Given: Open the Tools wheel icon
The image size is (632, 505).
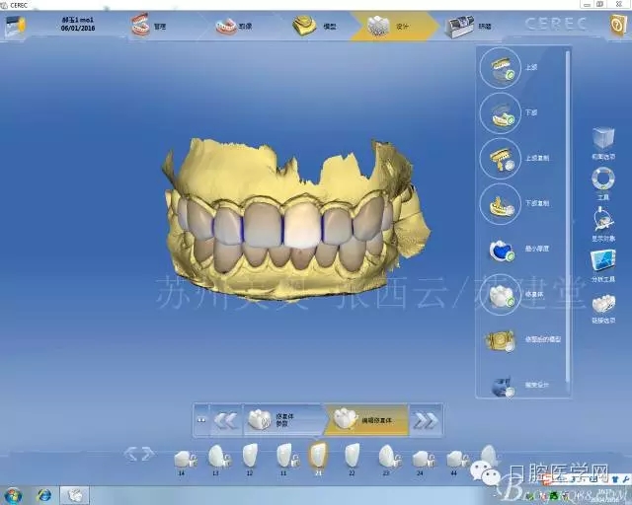Looking at the screenshot, I should [x=601, y=179].
